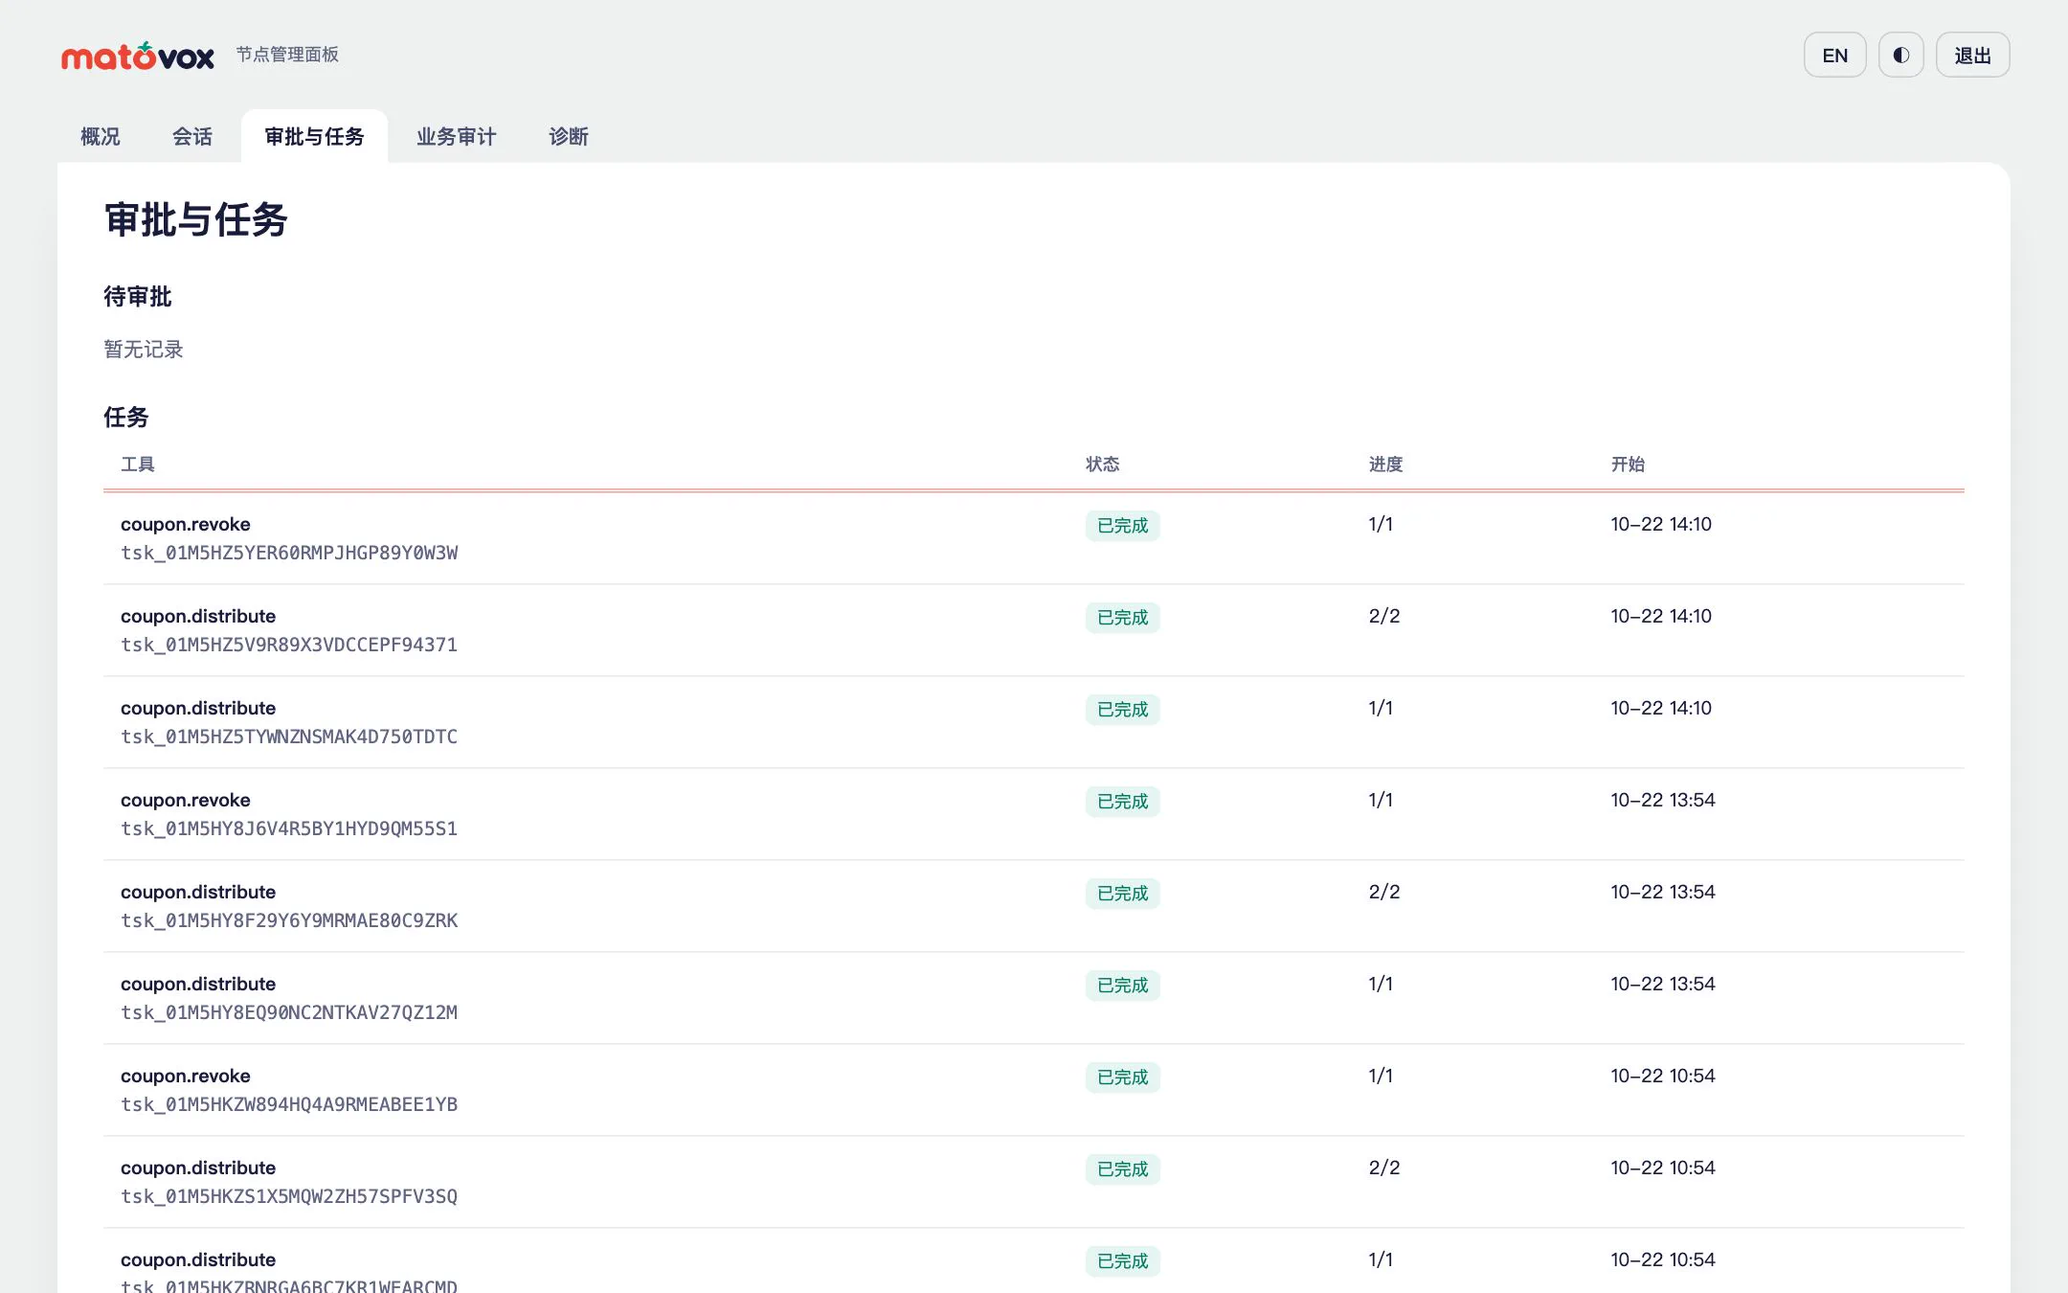The image size is (2068, 1293).
Task: Click progress 2/2 in tsk_01M5HKZS1X5M row
Action: click(1384, 1168)
